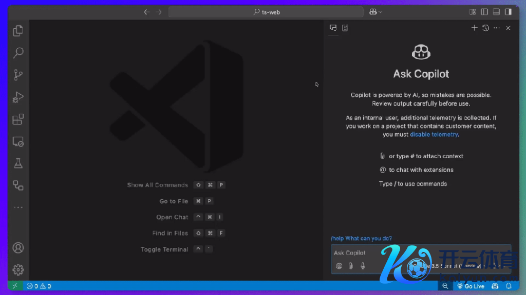Image resolution: width=526 pixels, height=295 pixels.
Task: Click the disable telemetry link
Action: point(434,135)
